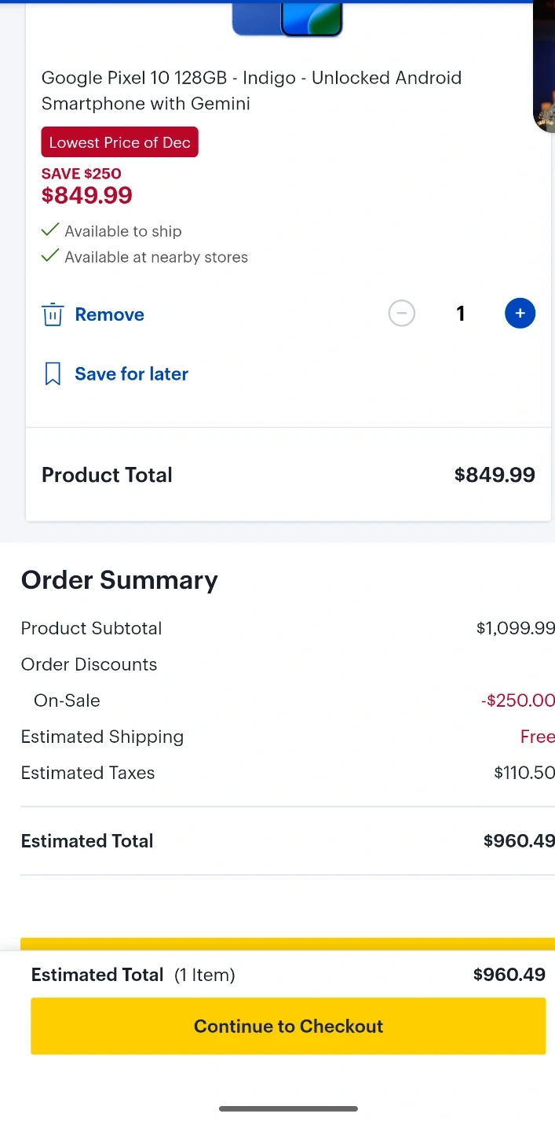Click the -$250.00 On-Sale discount amount

click(517, 700)
